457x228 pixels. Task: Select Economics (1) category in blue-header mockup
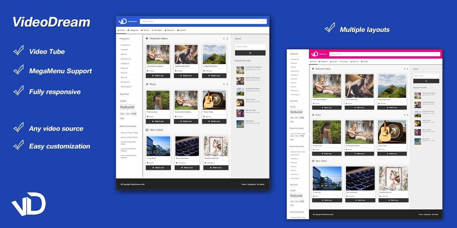126,59
